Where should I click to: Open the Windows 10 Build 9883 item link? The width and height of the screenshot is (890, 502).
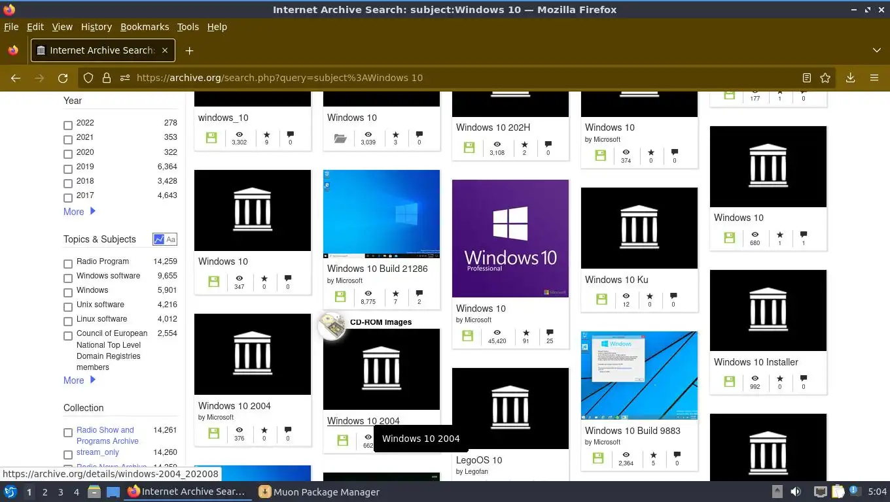click(633, 431)
